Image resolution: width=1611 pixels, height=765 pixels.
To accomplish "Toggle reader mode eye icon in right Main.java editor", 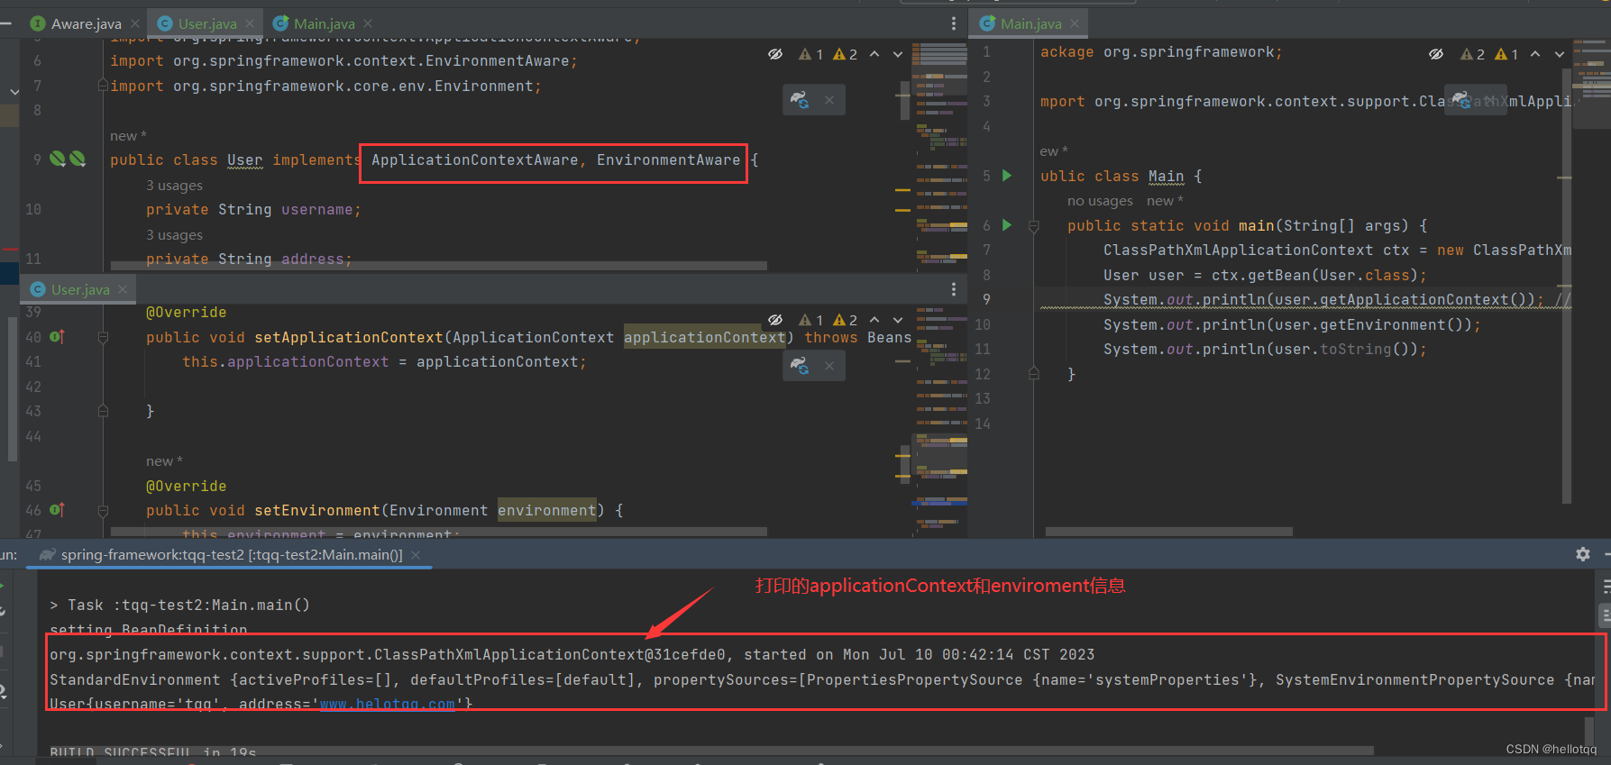I will [x=1436, y=54].
